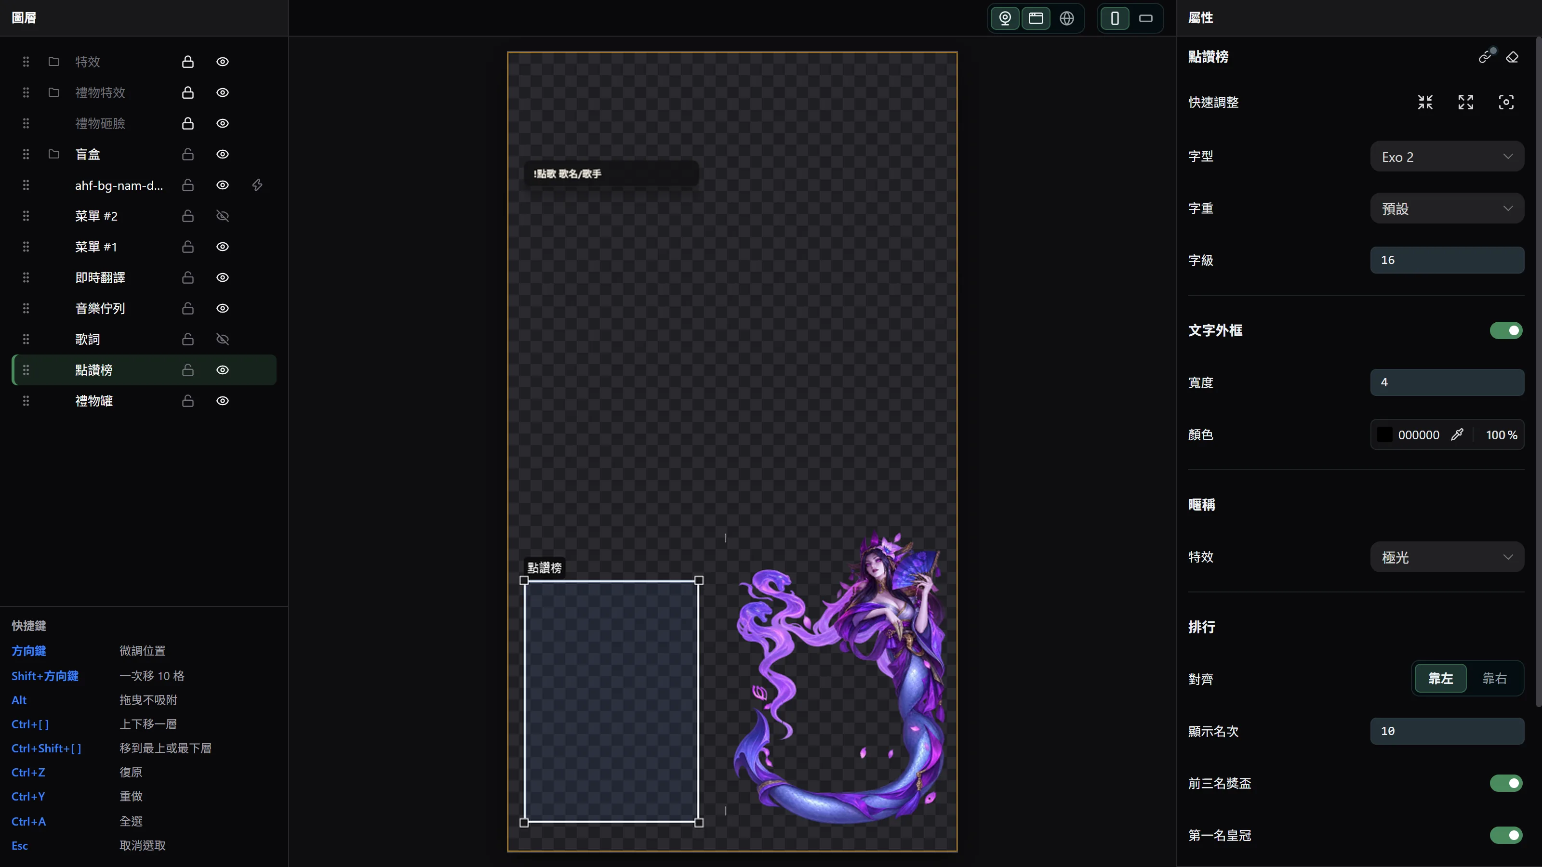Screen dimensions: 1542x867
Task: Expand the 盲盒 folder
Action: tap(54, 154)
